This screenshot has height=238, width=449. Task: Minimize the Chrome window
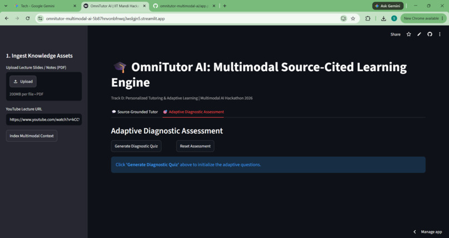416,6
